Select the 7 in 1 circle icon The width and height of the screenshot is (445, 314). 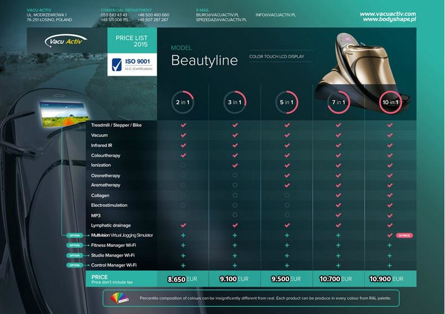coord(339,102)
